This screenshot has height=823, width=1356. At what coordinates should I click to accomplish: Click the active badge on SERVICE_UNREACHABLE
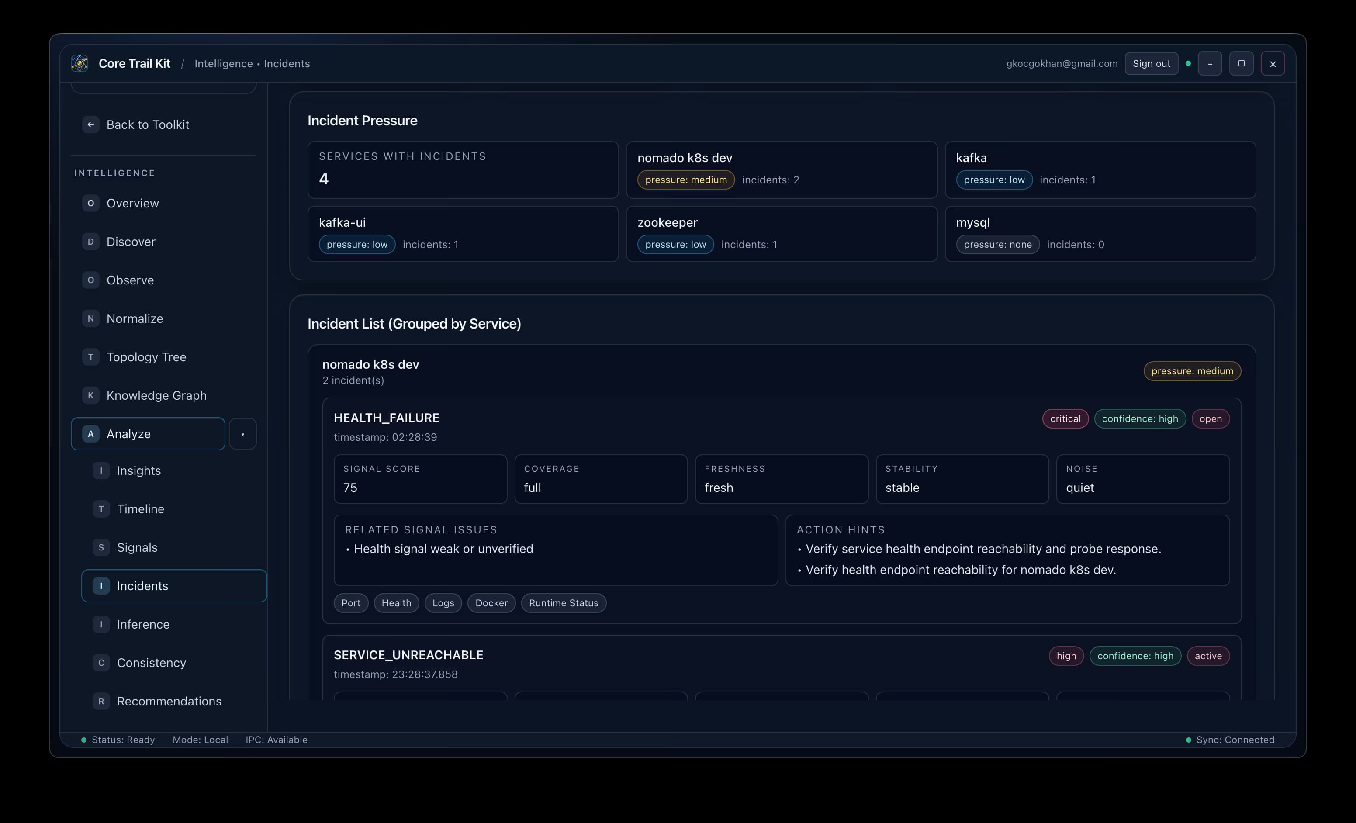1208,656
